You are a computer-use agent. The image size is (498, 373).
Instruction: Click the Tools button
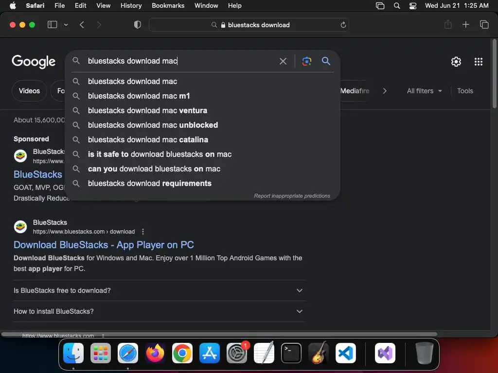[465, 91]
